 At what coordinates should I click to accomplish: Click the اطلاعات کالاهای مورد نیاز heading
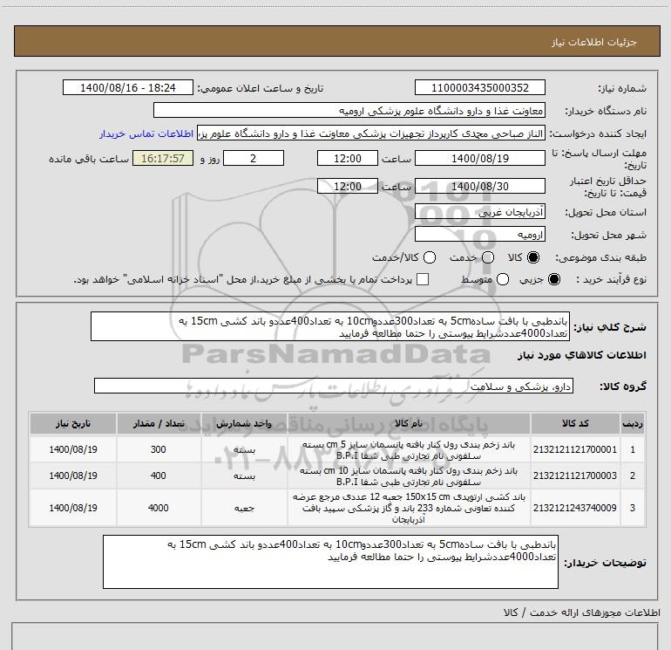[581, 355]
